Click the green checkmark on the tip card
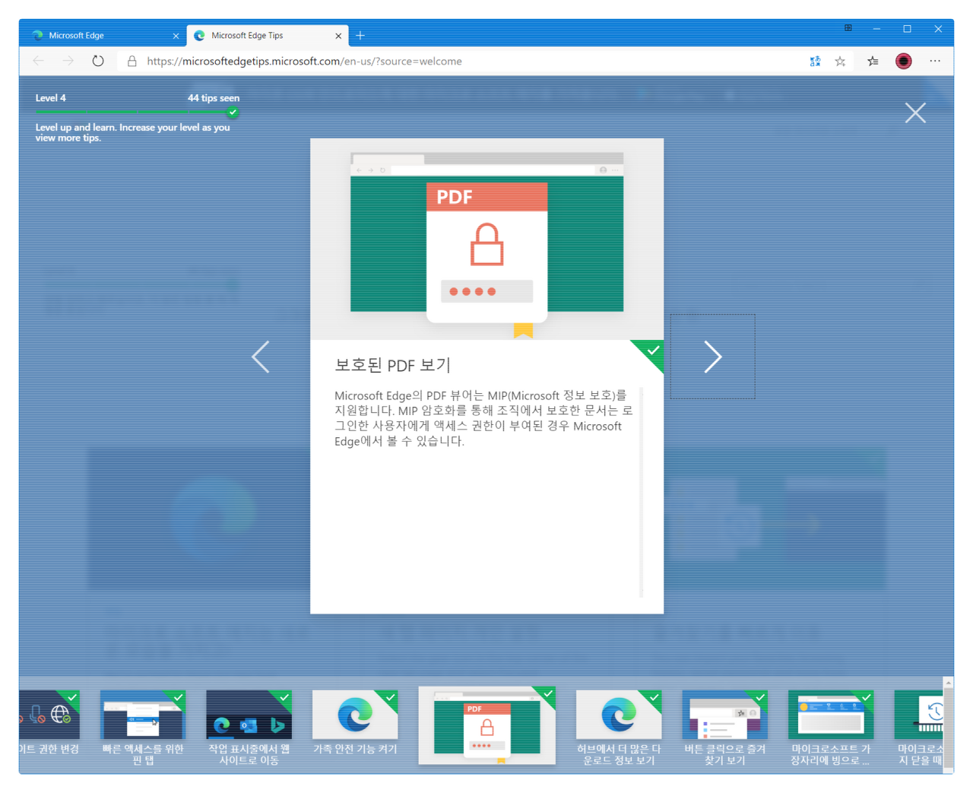 (x=652, y=351)
